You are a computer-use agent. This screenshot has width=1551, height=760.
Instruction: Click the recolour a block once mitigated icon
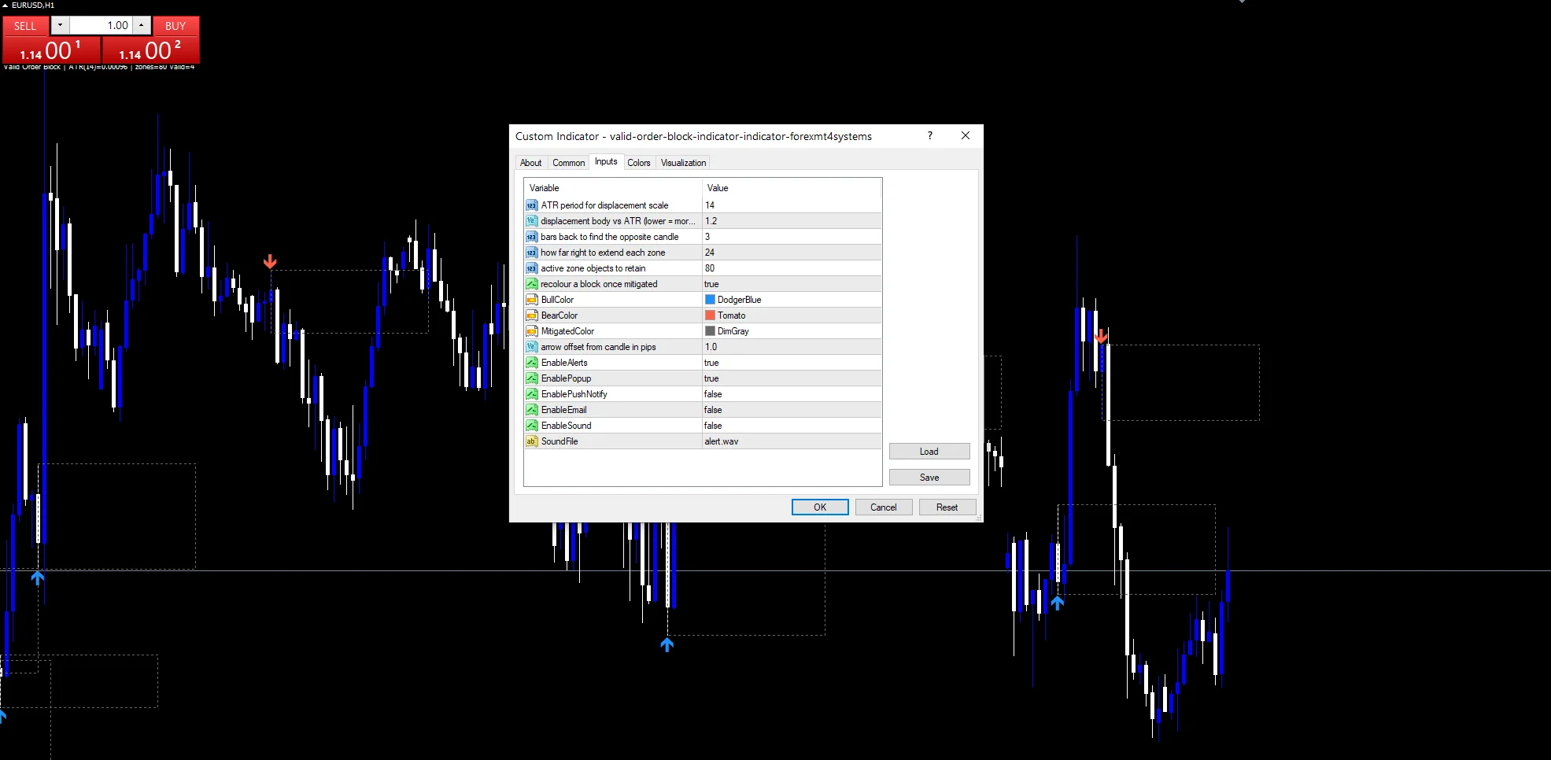point(532,284)
